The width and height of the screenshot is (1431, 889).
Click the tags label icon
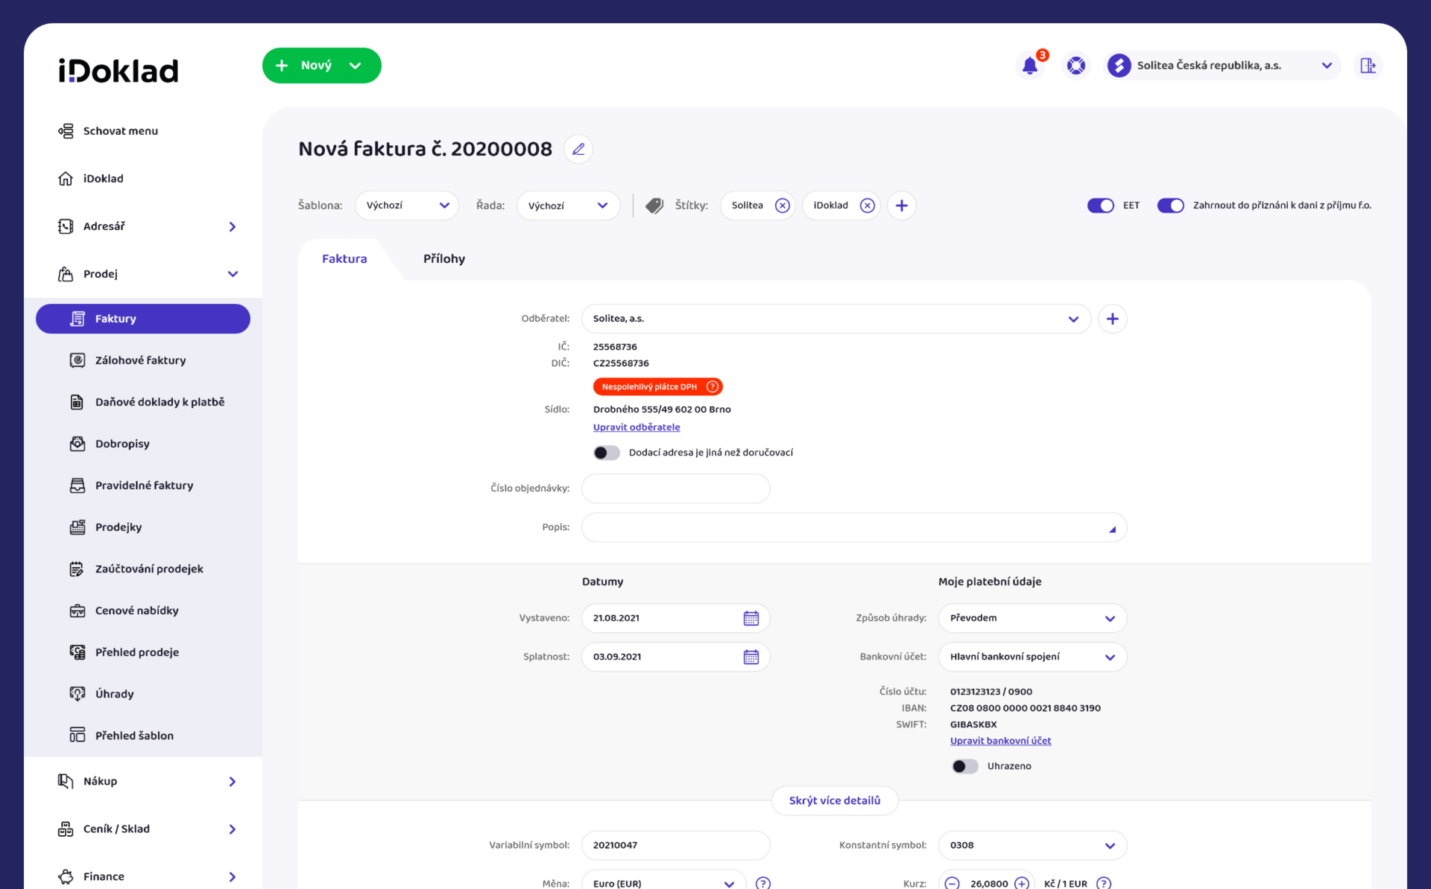click(x=654, y=205)
